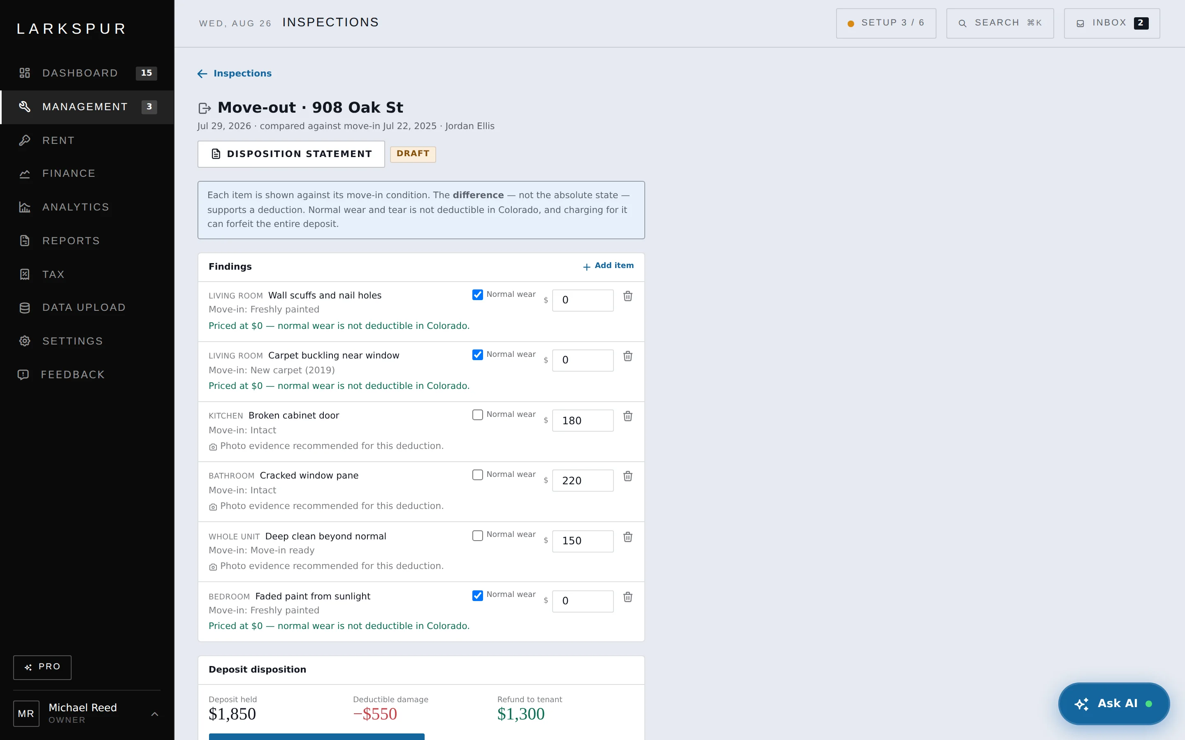Image resolution: width=1185 pixels, height=740 pixels.
Task: Open the Inbox button
Action: (1111, 23)
